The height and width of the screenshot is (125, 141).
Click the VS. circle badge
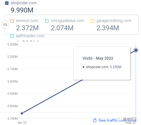pos(5,25)
